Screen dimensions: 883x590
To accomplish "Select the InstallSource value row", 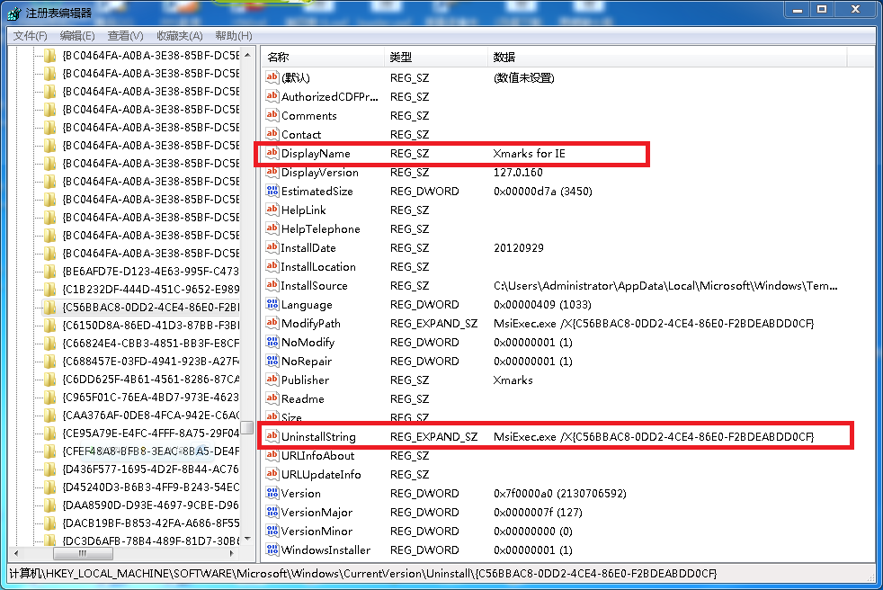I will [x=314, y=286].
